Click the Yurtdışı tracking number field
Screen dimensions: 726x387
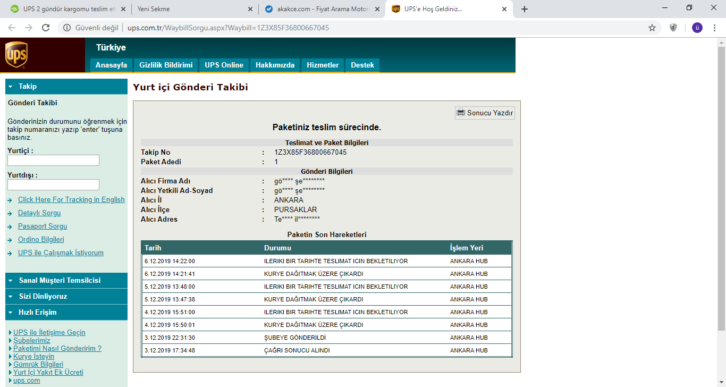coord(53,184)
